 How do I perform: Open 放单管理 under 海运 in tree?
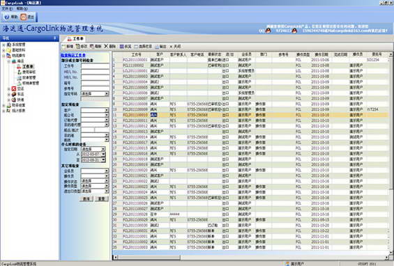point(26,77)
